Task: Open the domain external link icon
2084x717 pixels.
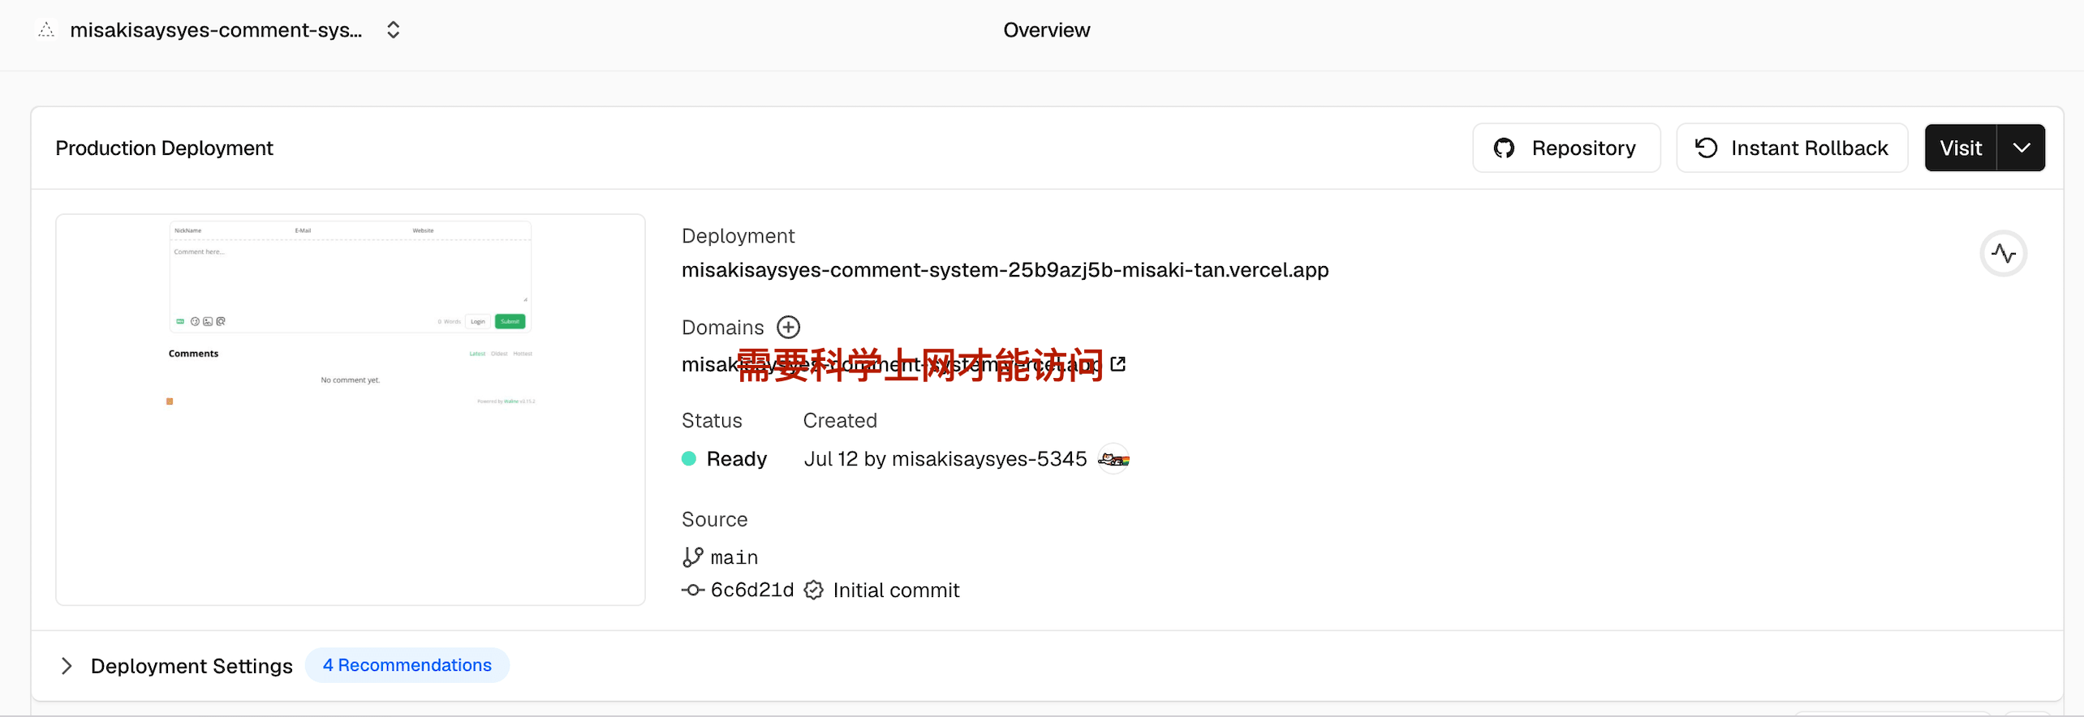Action: point(1118,364)
